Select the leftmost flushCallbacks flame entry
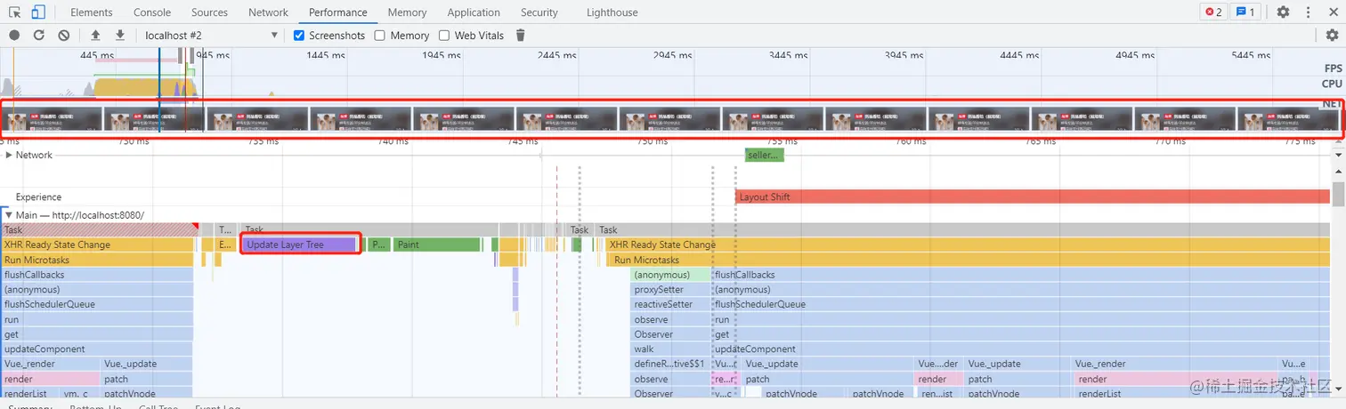This screenshot has width=1346, height=409. (x=97, y=275)
